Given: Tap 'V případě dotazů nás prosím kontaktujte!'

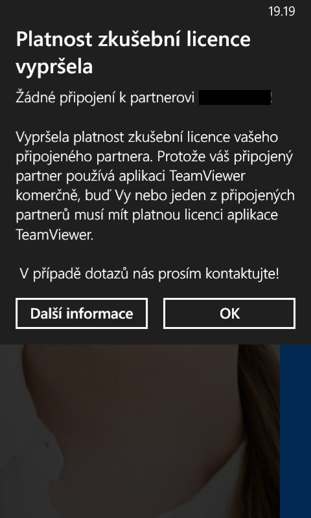Looking at the screenshot, I should coord(149,274).
